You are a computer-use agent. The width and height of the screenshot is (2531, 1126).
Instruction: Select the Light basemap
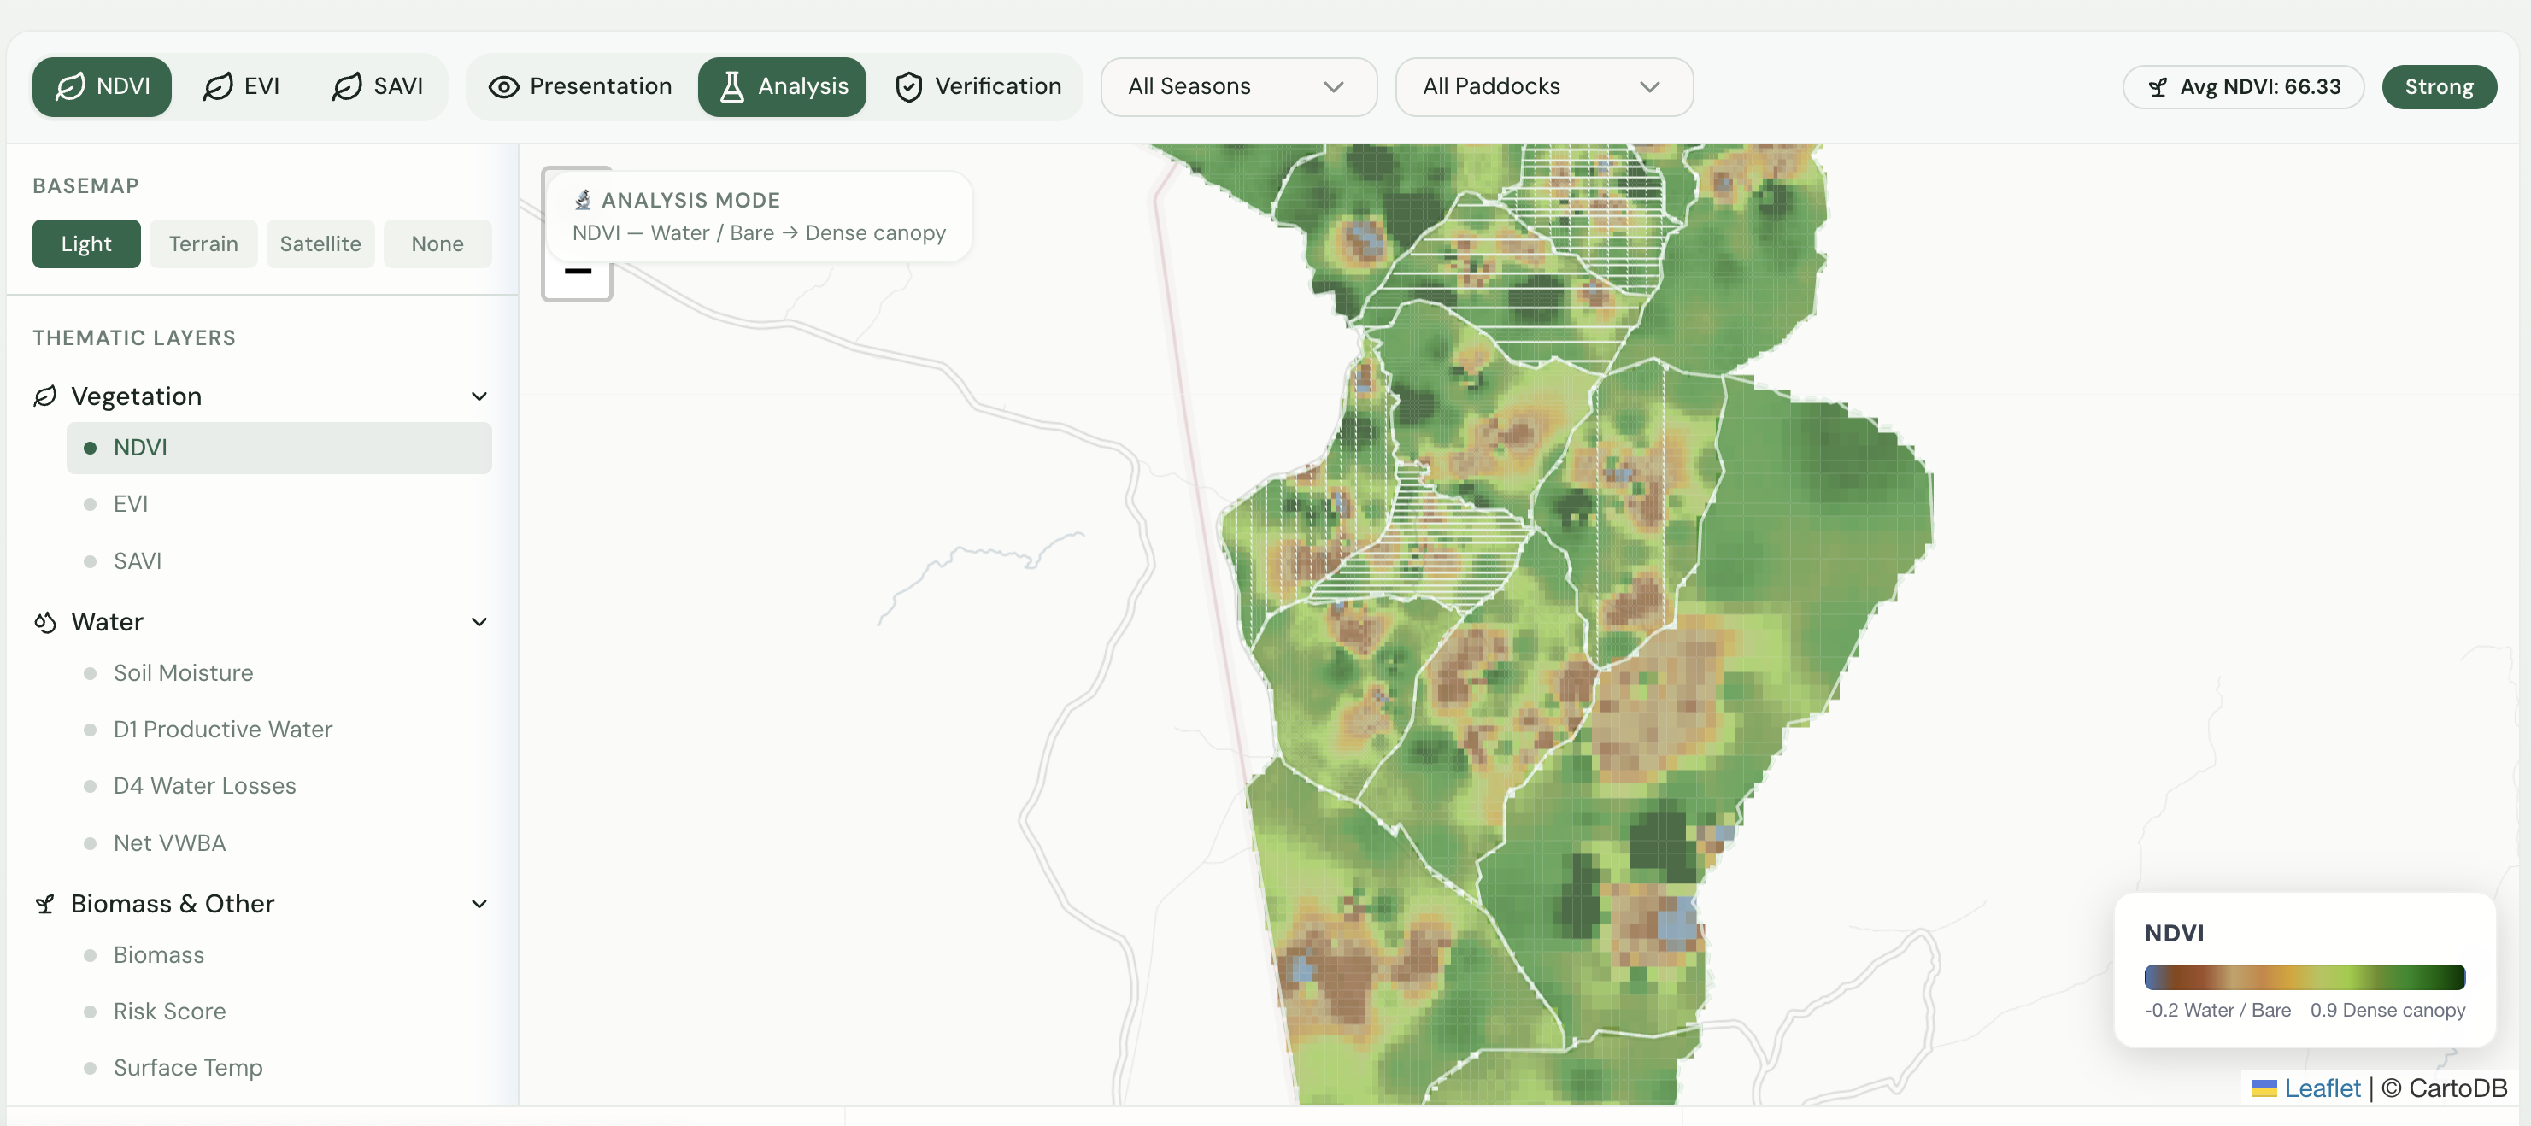[x=86, y=243]
